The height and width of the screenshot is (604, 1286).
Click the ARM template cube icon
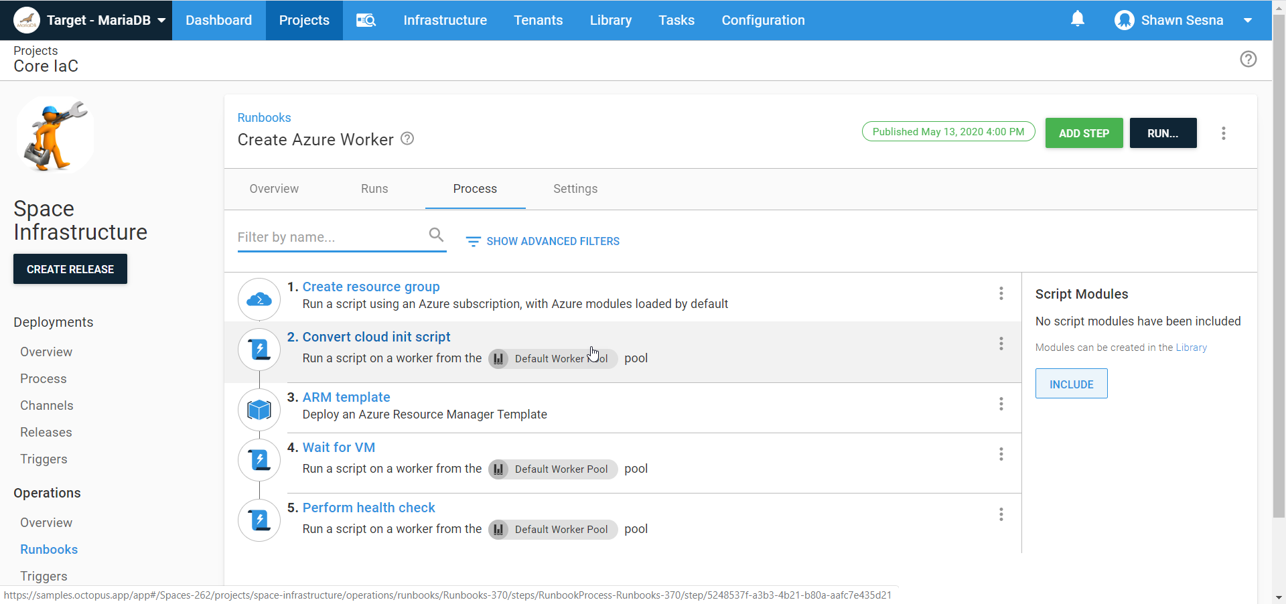point(259,409)
